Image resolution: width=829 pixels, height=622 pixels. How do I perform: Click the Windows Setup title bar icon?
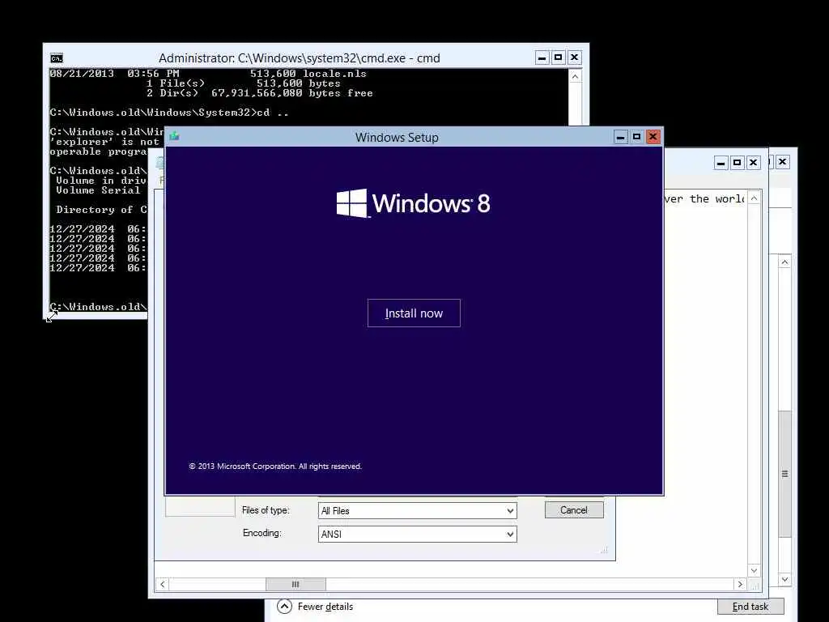tap(174, 136)
